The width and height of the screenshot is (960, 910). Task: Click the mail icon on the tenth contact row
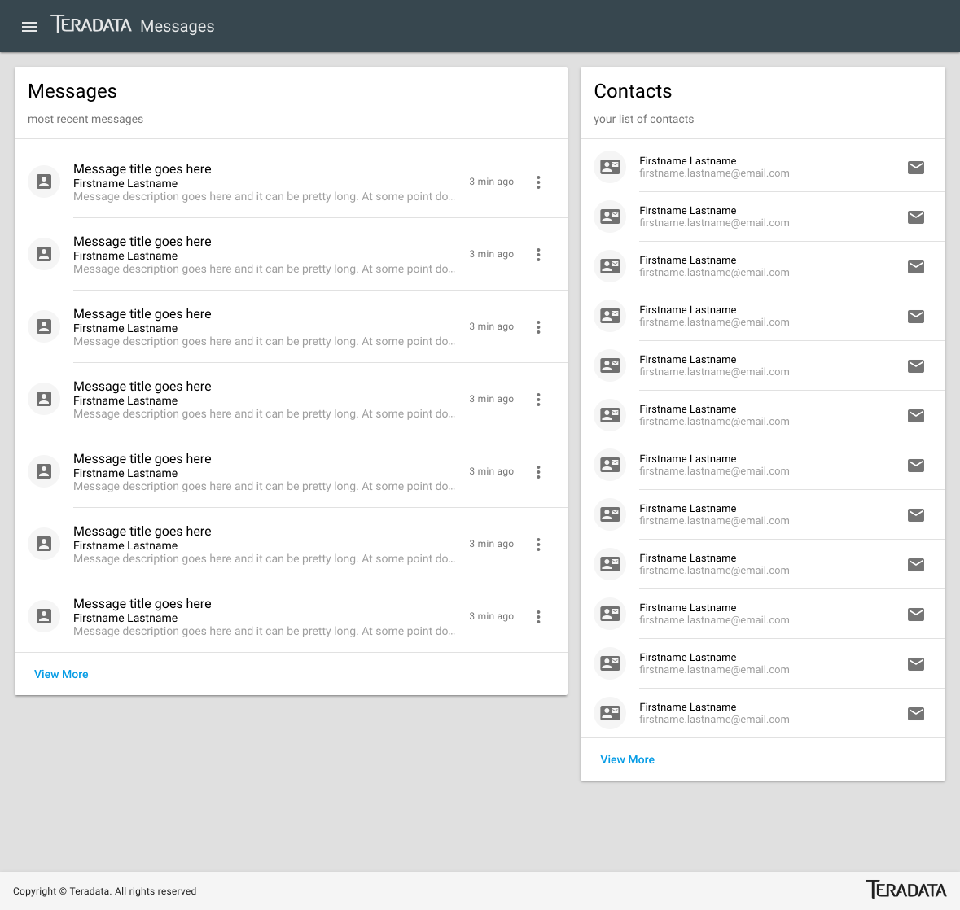pyautogui.click(x=915, y=615)
